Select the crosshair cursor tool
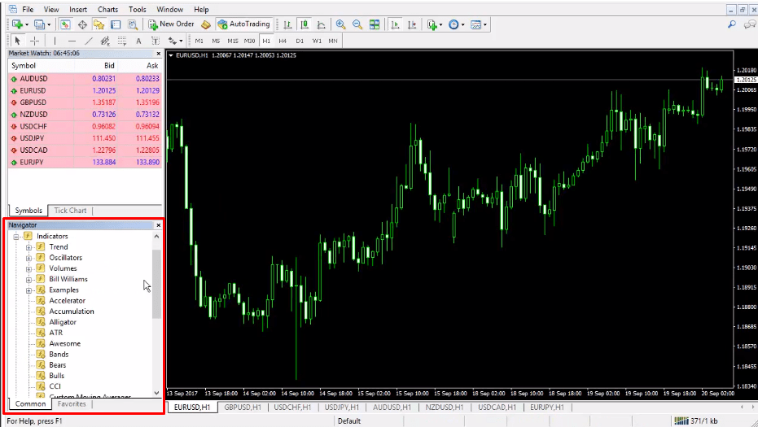Screen dimensions: 758x427 34,41
